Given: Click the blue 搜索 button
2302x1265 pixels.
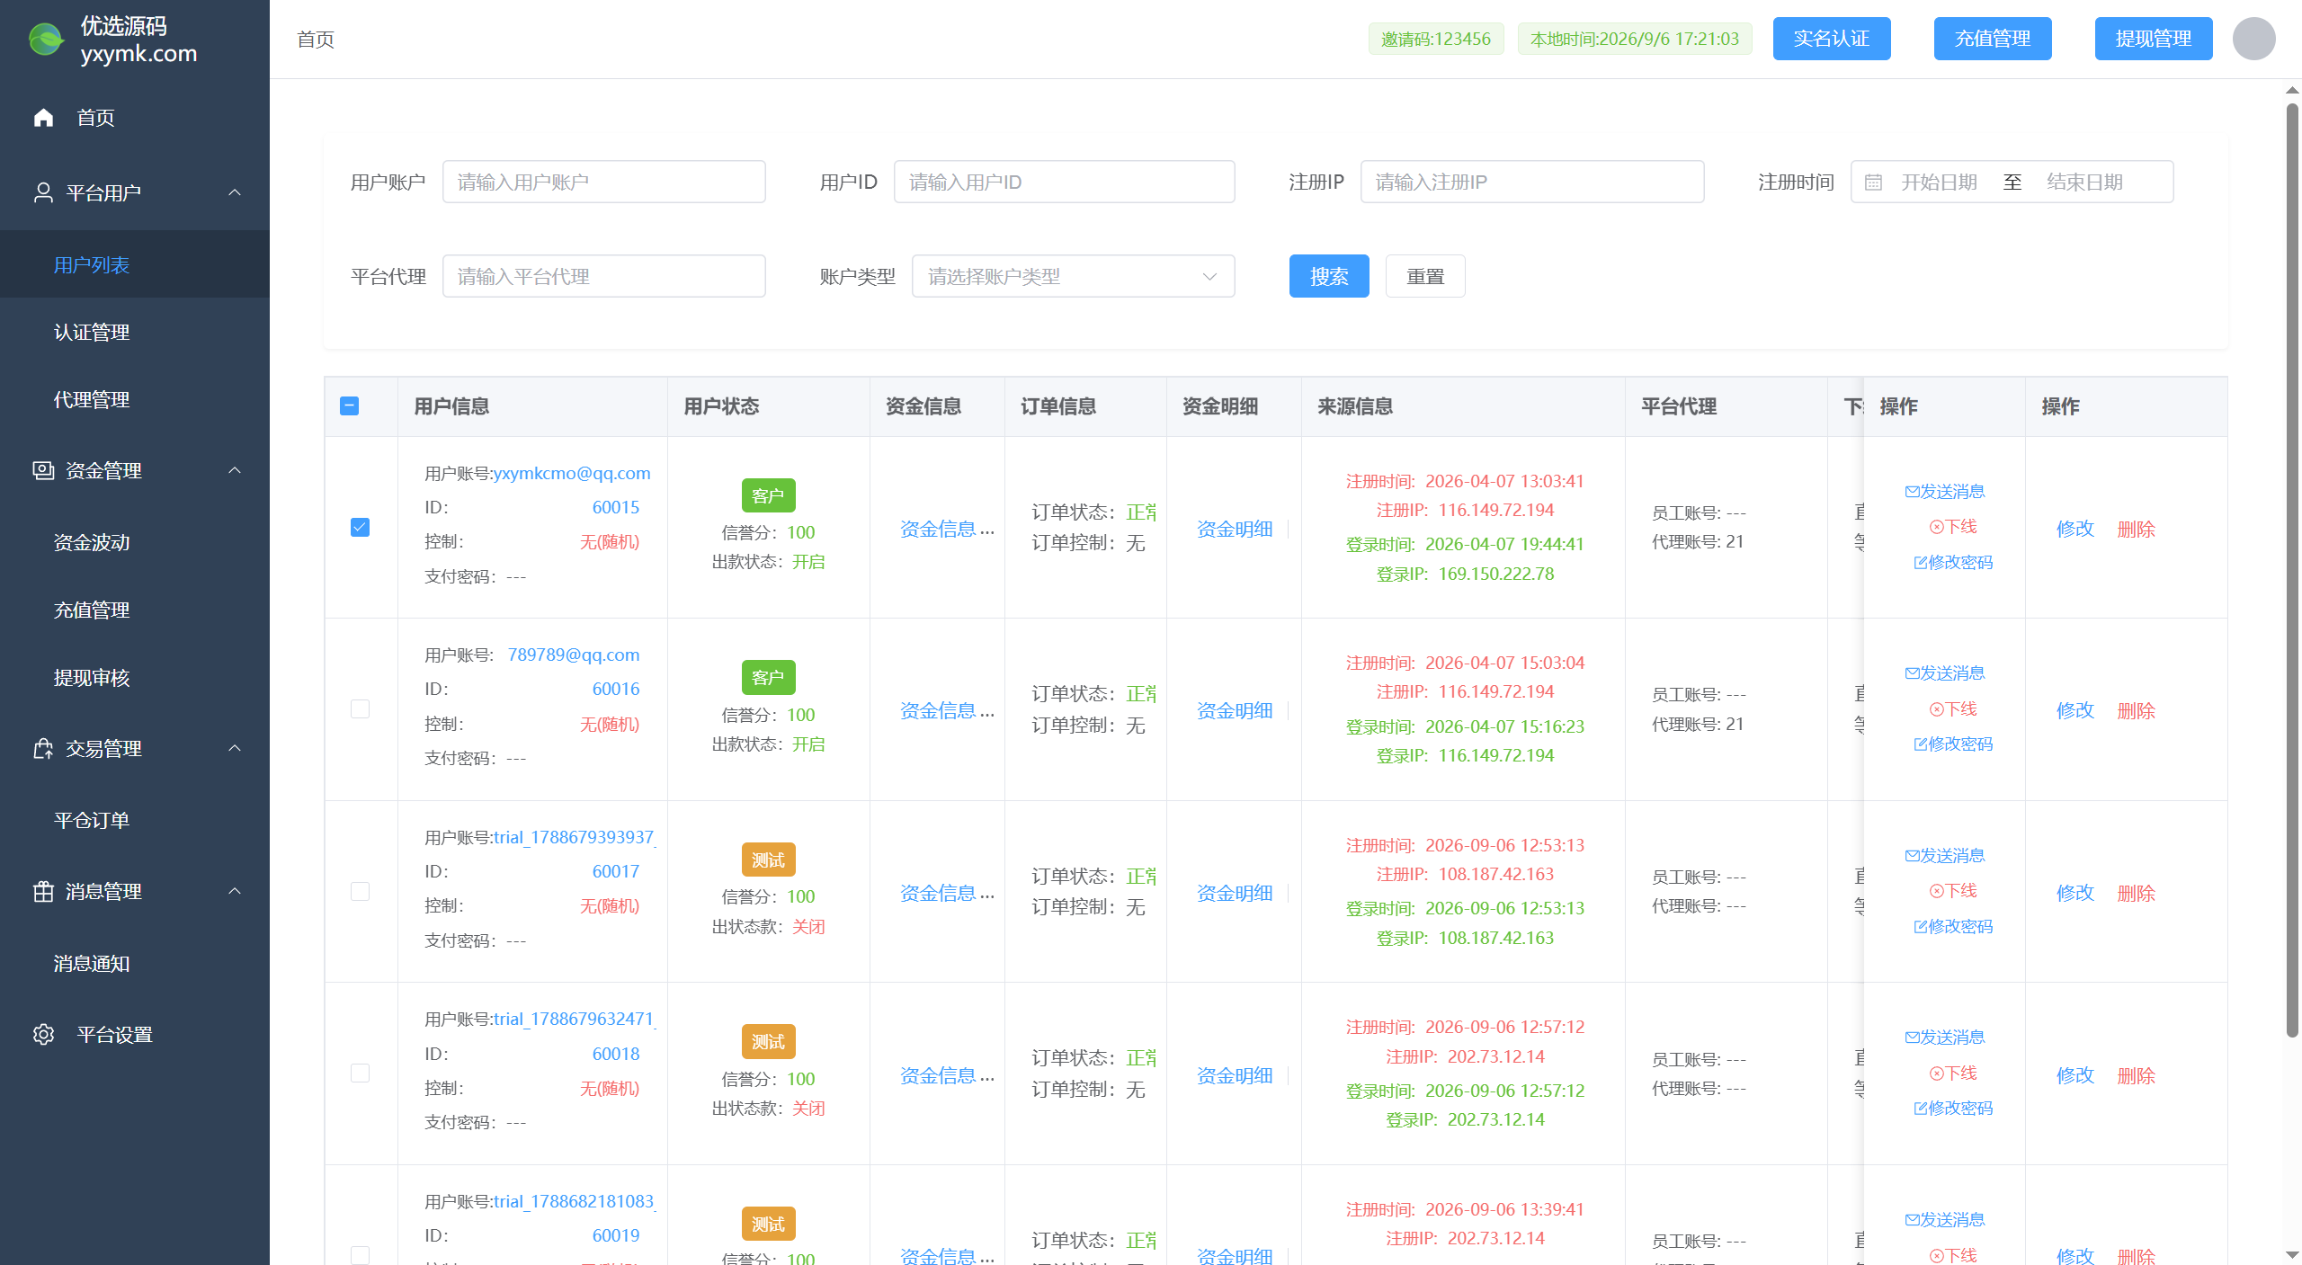Looking at the screenshot, I should tap(1329, 276).
